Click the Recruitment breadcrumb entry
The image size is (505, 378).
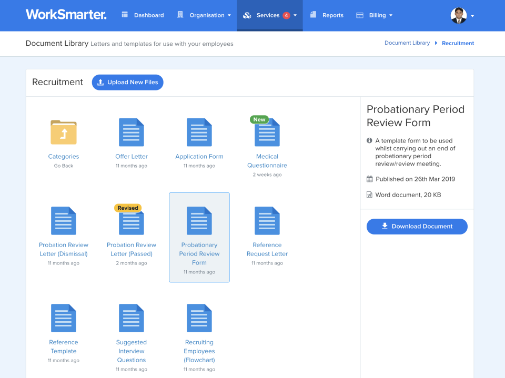tap(458, 43)
